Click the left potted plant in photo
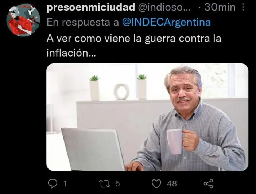The image size is (256, 194). pyautogui.click(x=94, y=88)
